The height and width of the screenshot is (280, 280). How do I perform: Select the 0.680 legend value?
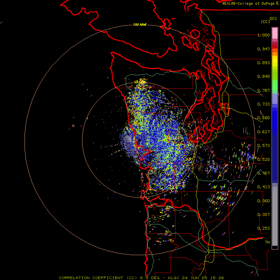tap(264, 118)
